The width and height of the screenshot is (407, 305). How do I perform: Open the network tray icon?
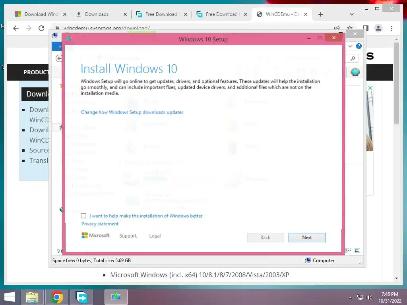tap(360, 297)
